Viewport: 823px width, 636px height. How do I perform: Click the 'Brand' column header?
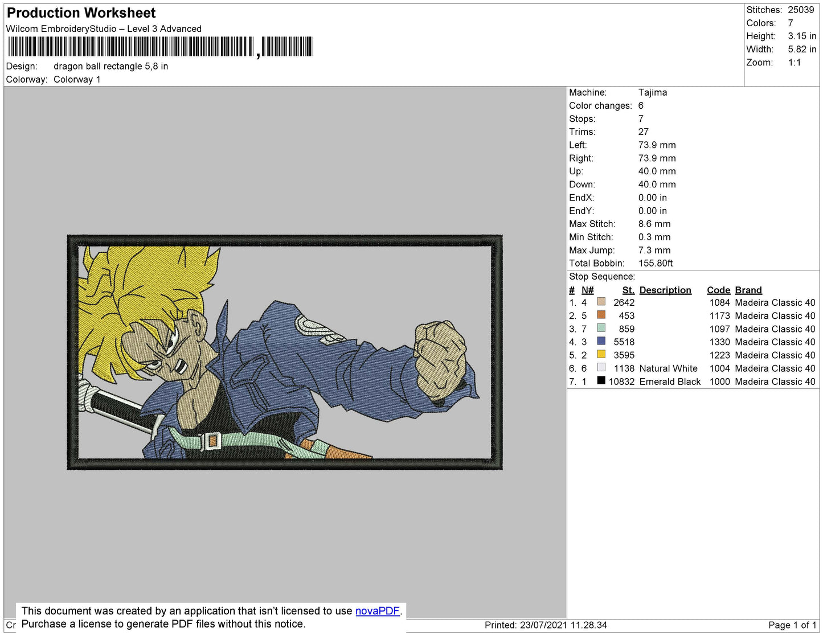click(748, 290)
